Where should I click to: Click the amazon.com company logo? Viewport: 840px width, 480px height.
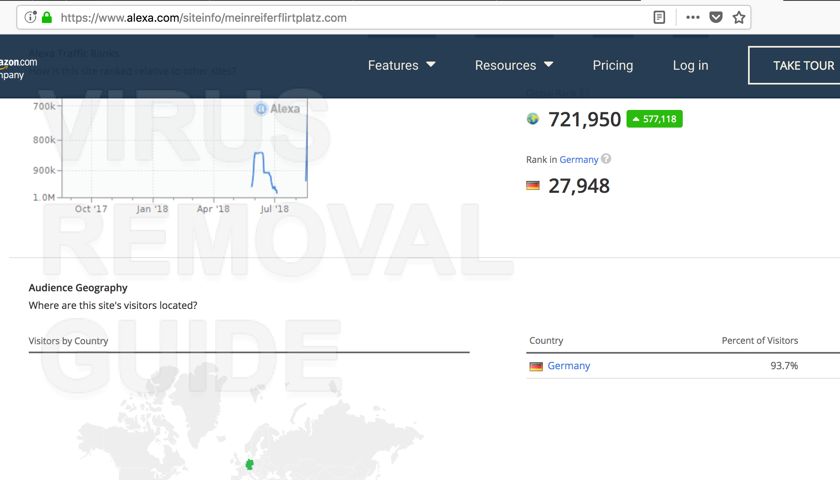[18, 69]
